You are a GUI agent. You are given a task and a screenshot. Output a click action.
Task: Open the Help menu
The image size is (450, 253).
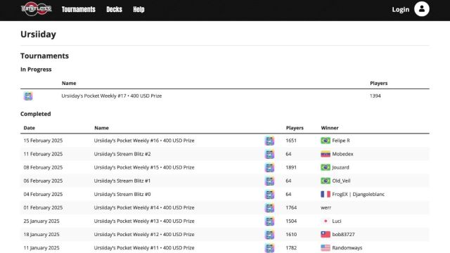(x=139, y=9)
